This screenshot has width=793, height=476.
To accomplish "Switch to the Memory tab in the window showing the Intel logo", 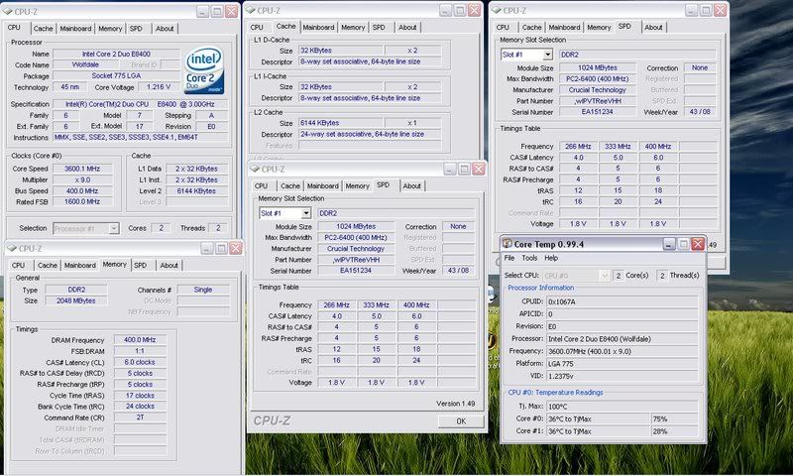I will [x=110, y=29].
